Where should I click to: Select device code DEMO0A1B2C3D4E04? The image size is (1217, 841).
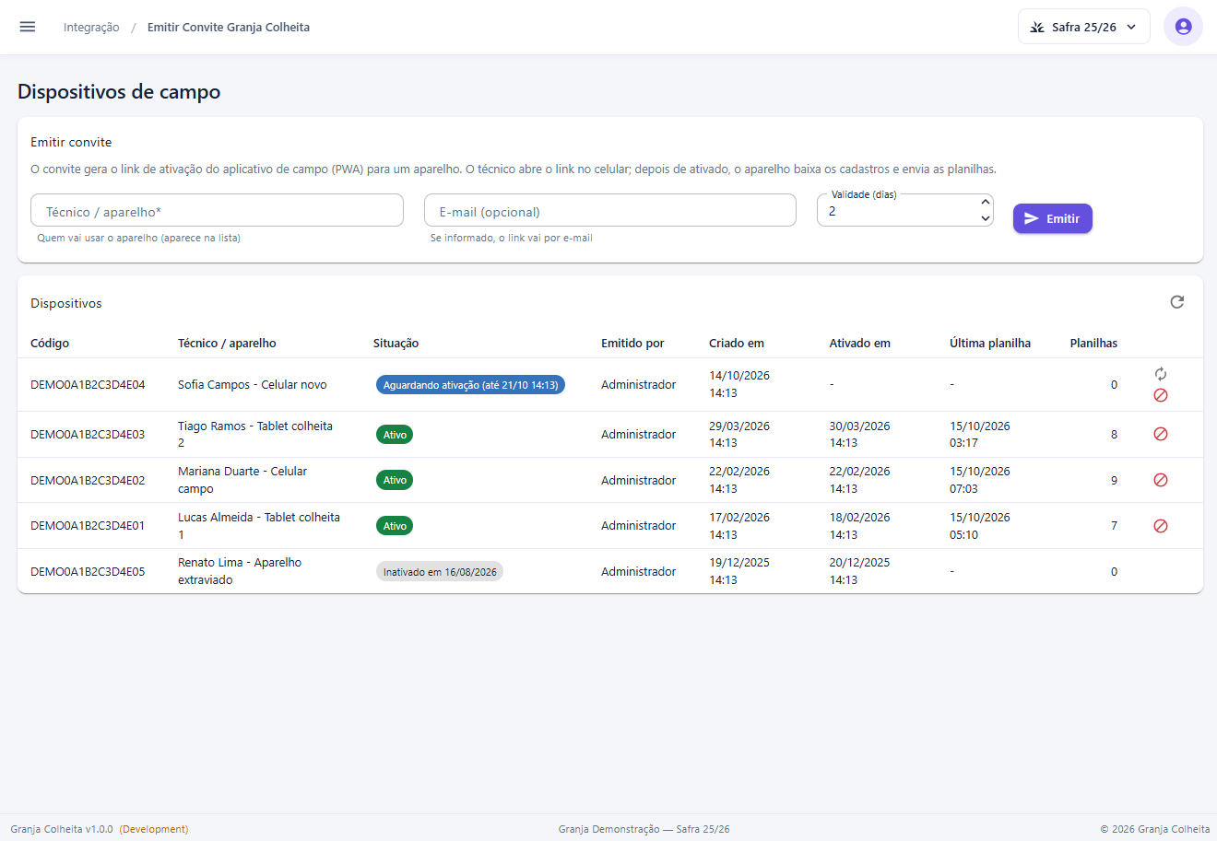tap(88, 385)
